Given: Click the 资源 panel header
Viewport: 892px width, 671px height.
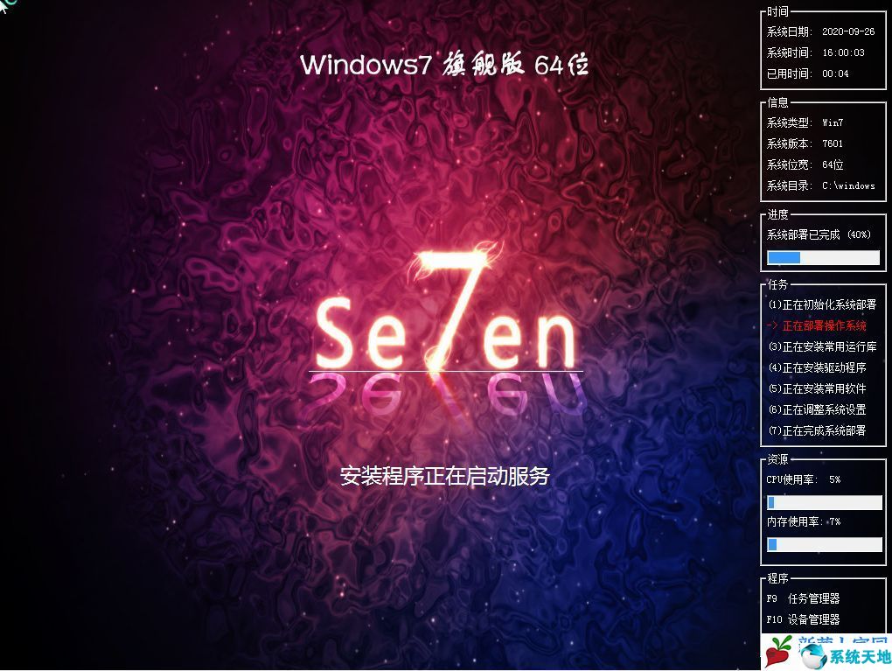Looking at the screenshot, I should [777, 459].
